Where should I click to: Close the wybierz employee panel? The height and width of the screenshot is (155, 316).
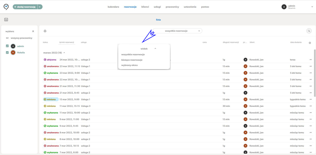click(x=33, y=31)
